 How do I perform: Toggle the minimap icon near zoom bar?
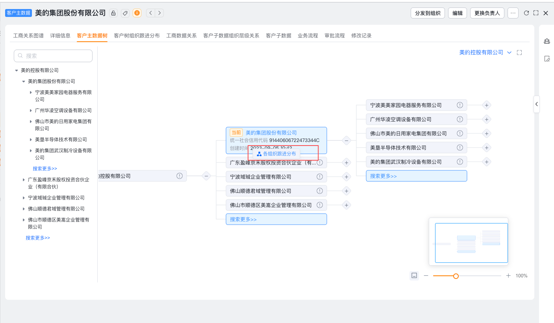coord(414,276)
